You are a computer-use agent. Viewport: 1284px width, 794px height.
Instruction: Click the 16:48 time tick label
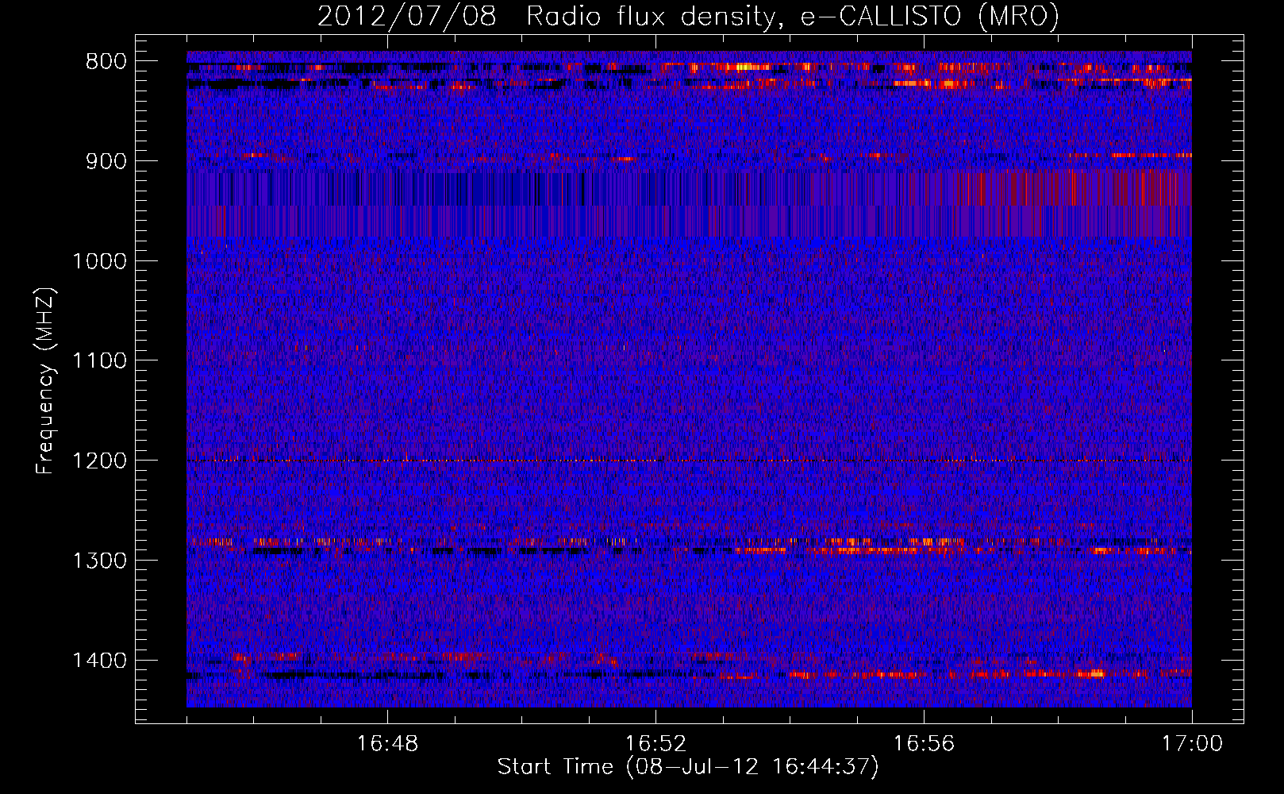387,744
